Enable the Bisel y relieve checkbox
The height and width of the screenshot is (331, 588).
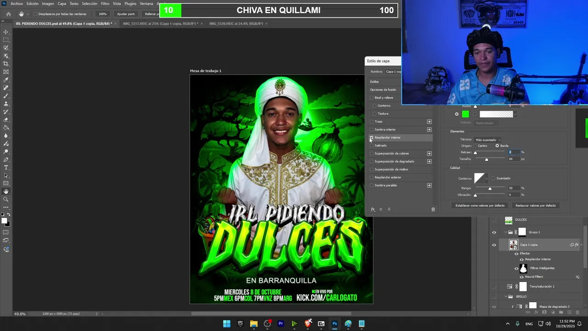tap(372, 98)
